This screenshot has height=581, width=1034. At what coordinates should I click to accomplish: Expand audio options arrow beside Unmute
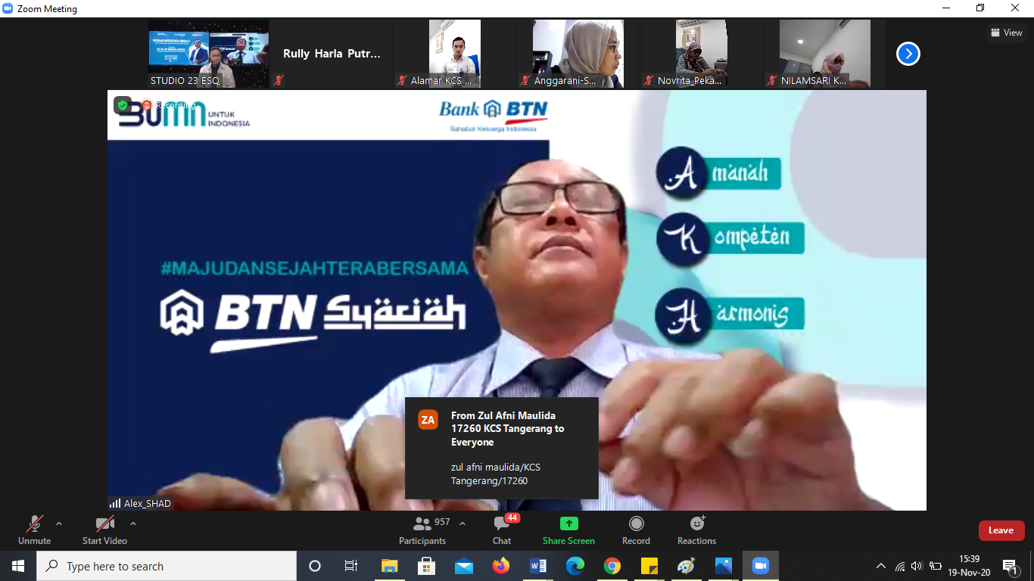59,524
